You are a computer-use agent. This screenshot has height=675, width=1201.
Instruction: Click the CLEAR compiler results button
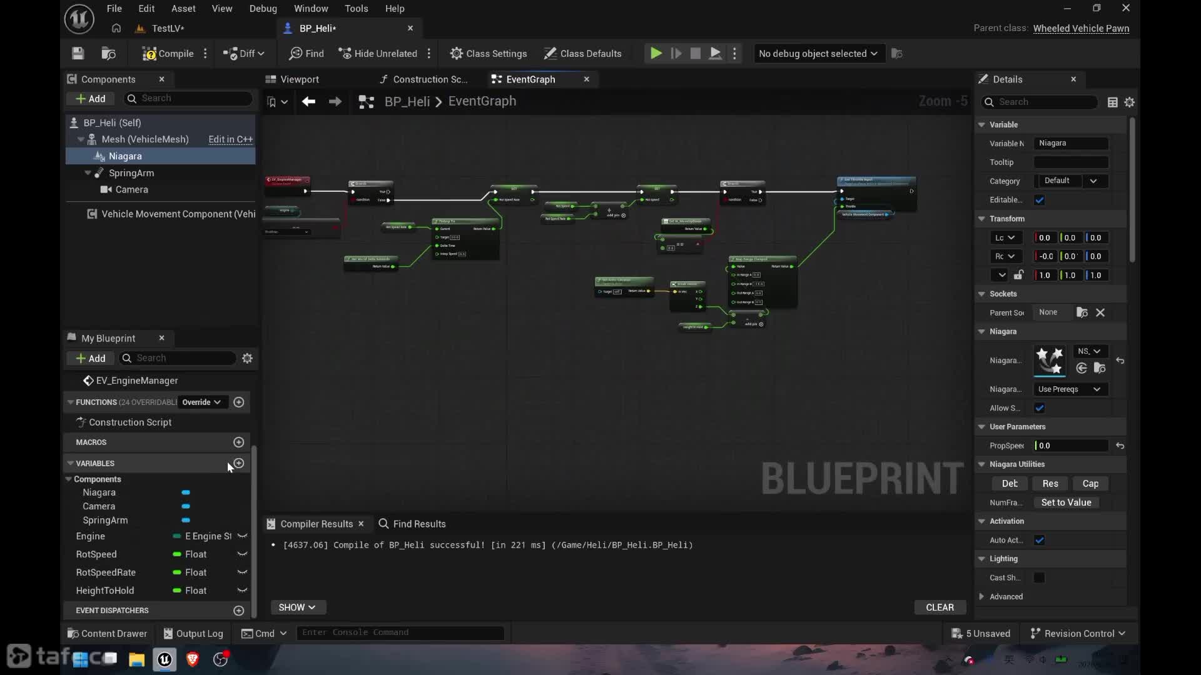click(940, 607)
